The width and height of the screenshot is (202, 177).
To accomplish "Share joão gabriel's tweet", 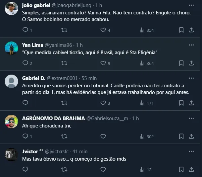I will [x=192, y=30].
